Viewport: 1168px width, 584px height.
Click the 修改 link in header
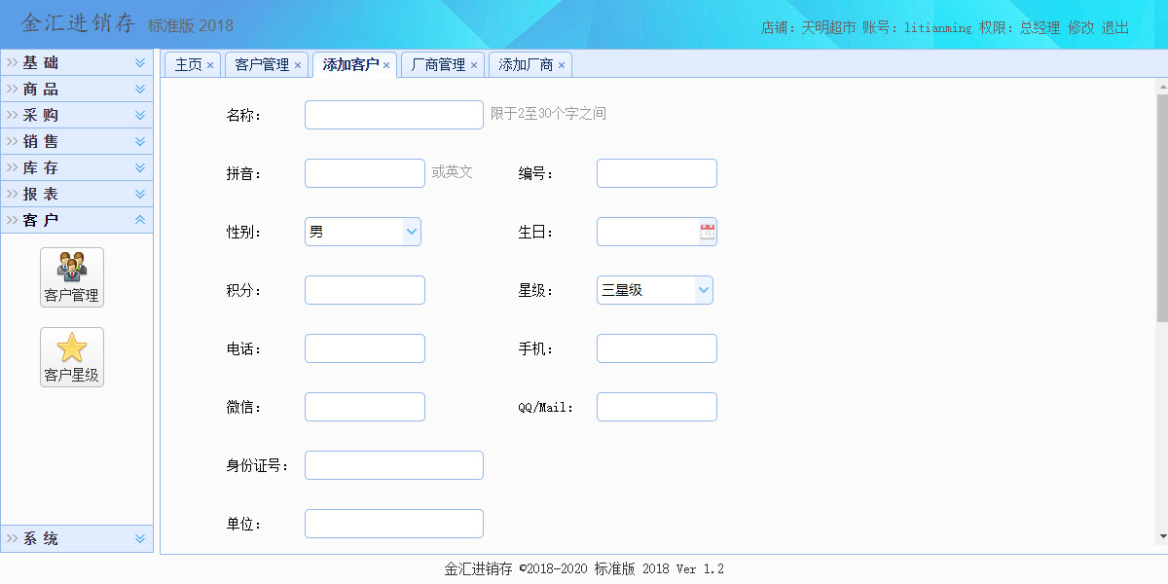click(x=1081, y=28)
